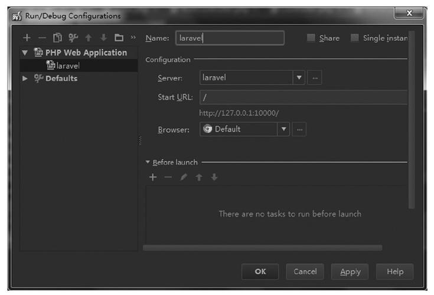This screenshot has width=434, height=295.
Task: Click the edit defaults wrench icon
Action: (x=73, y=38)
